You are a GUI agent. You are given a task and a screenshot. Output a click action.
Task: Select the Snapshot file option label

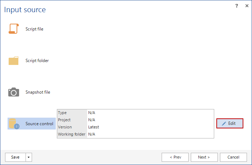pyautogui.click(x=38, y=92)
